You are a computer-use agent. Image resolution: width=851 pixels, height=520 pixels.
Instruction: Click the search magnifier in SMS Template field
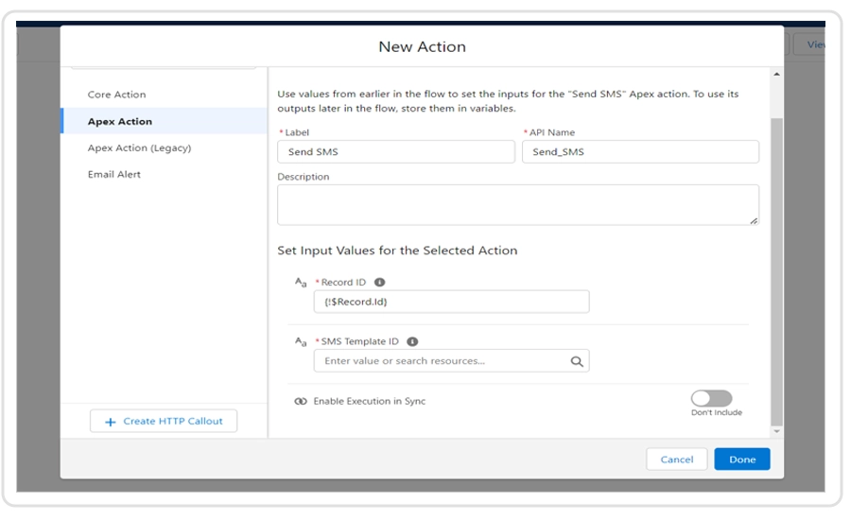point(577,361)
